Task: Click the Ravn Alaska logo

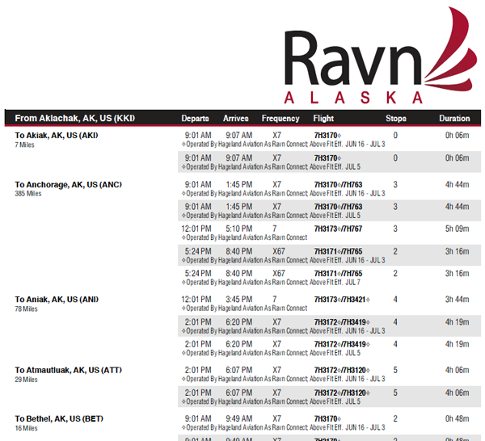Action: point(381,56)
